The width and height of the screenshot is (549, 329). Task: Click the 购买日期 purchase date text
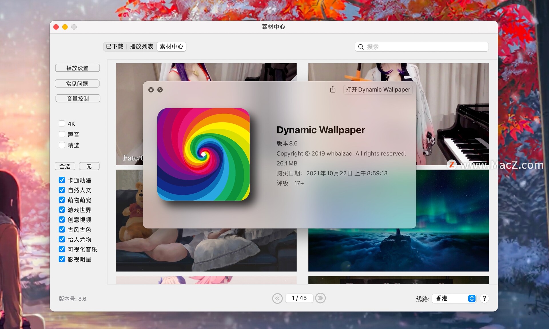coord(332,173)
